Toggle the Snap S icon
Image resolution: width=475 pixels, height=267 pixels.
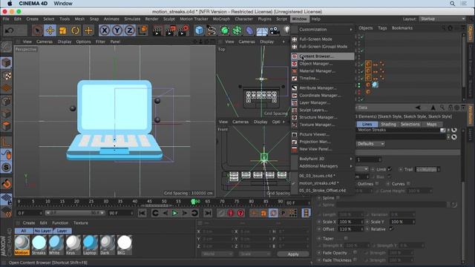(x=7, y=168)
